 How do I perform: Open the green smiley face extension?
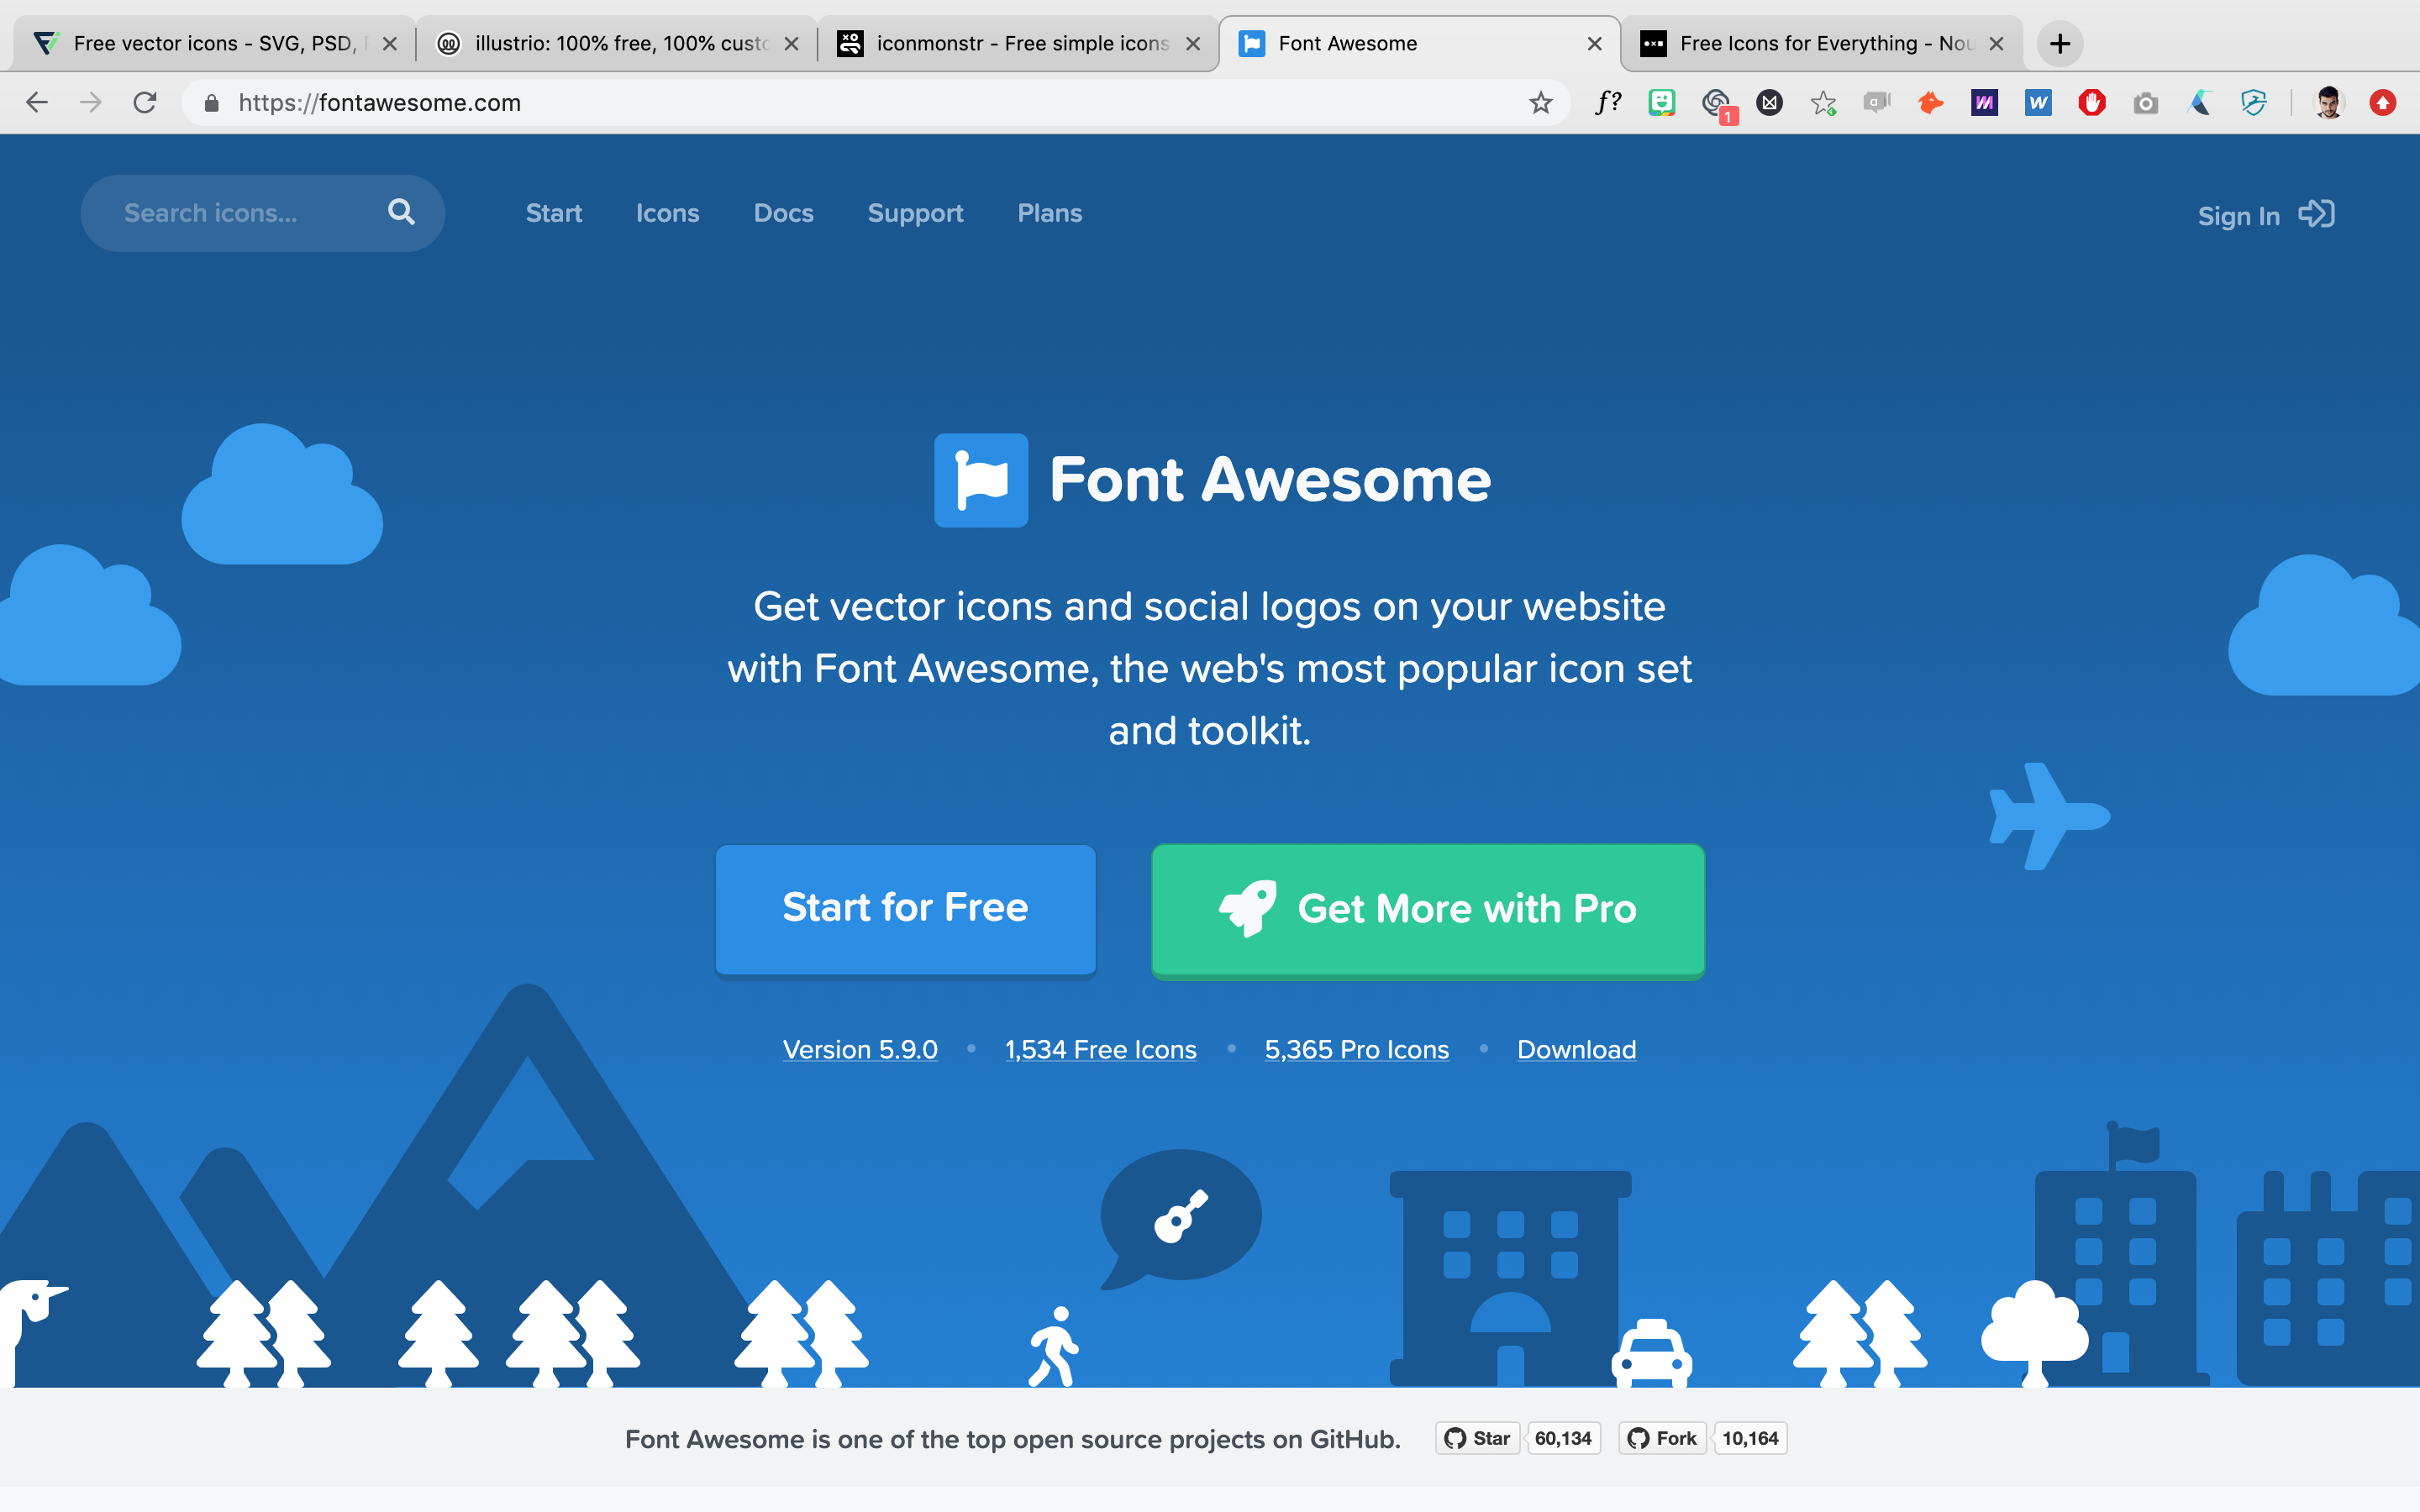[1661, 103]
